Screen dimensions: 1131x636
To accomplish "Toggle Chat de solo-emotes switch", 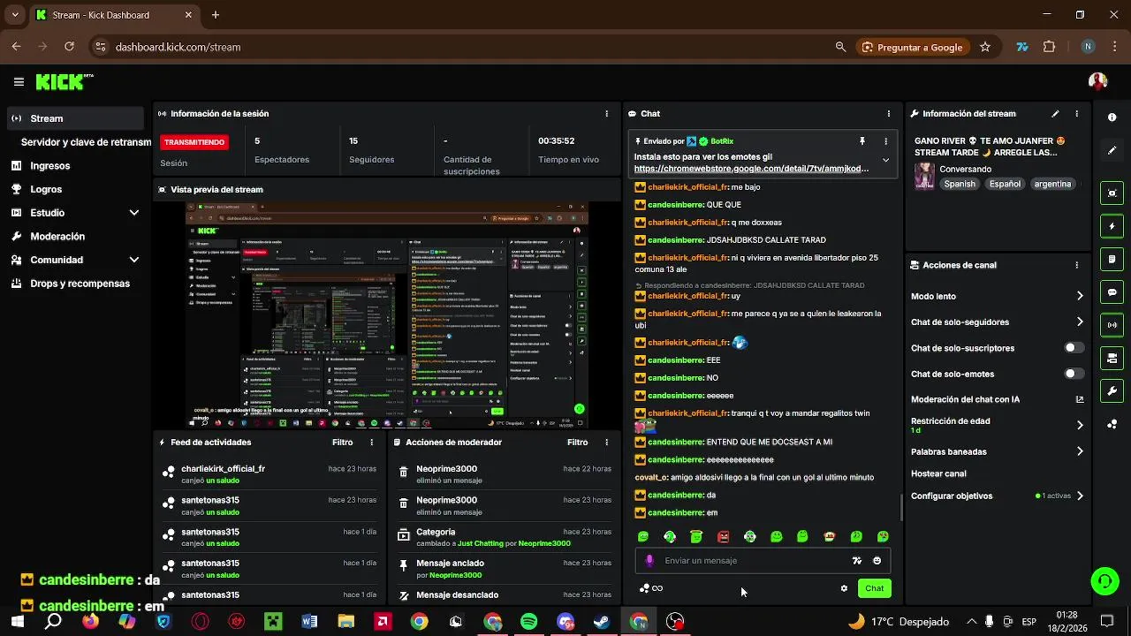I will pos(1074,374).
